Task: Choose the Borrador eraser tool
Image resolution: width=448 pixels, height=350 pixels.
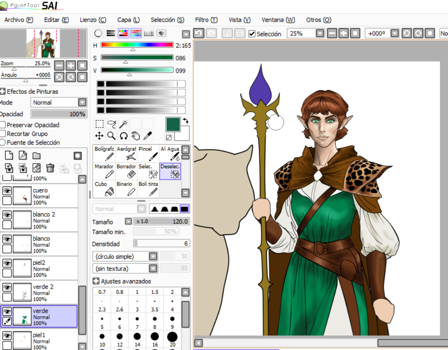Action: coord(126,171)
